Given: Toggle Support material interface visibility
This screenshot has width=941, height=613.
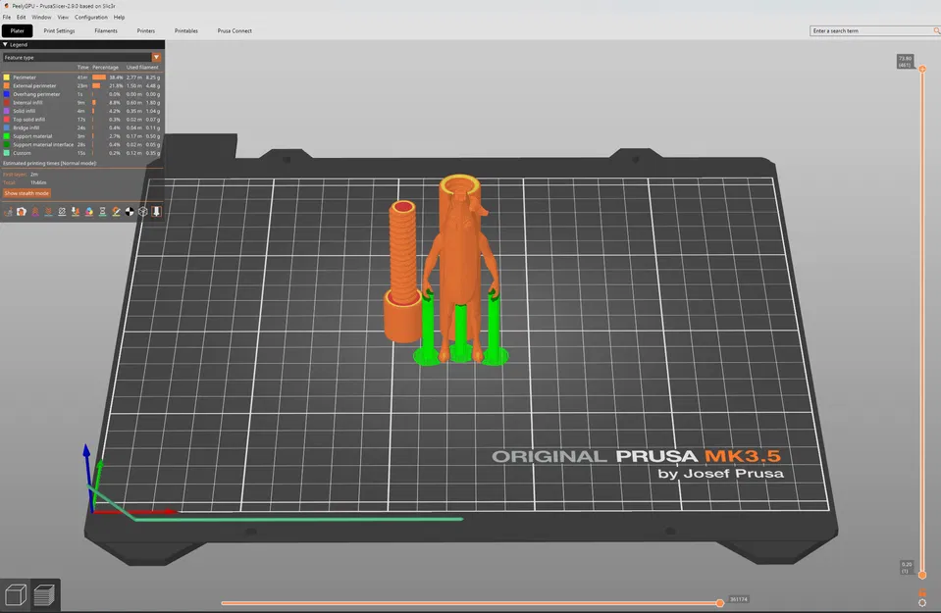Looking at the screenshot, I should point(81,144).
